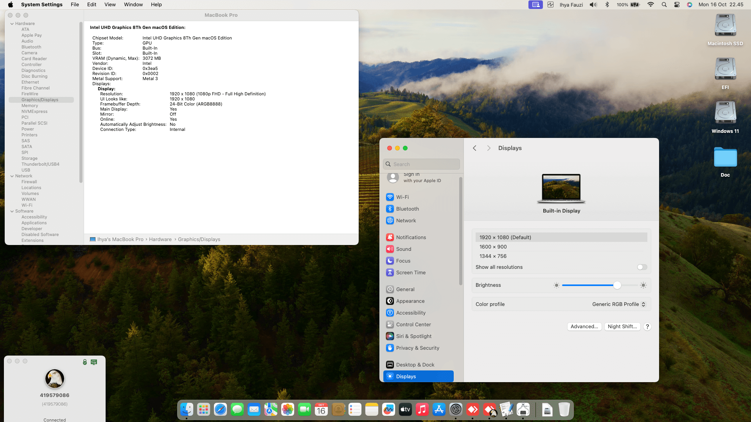Image resolution: width=751 pixels, height=422 pixels.
Task: Select NVMExpress in System Information sidebar
Action: pos(34,112)
